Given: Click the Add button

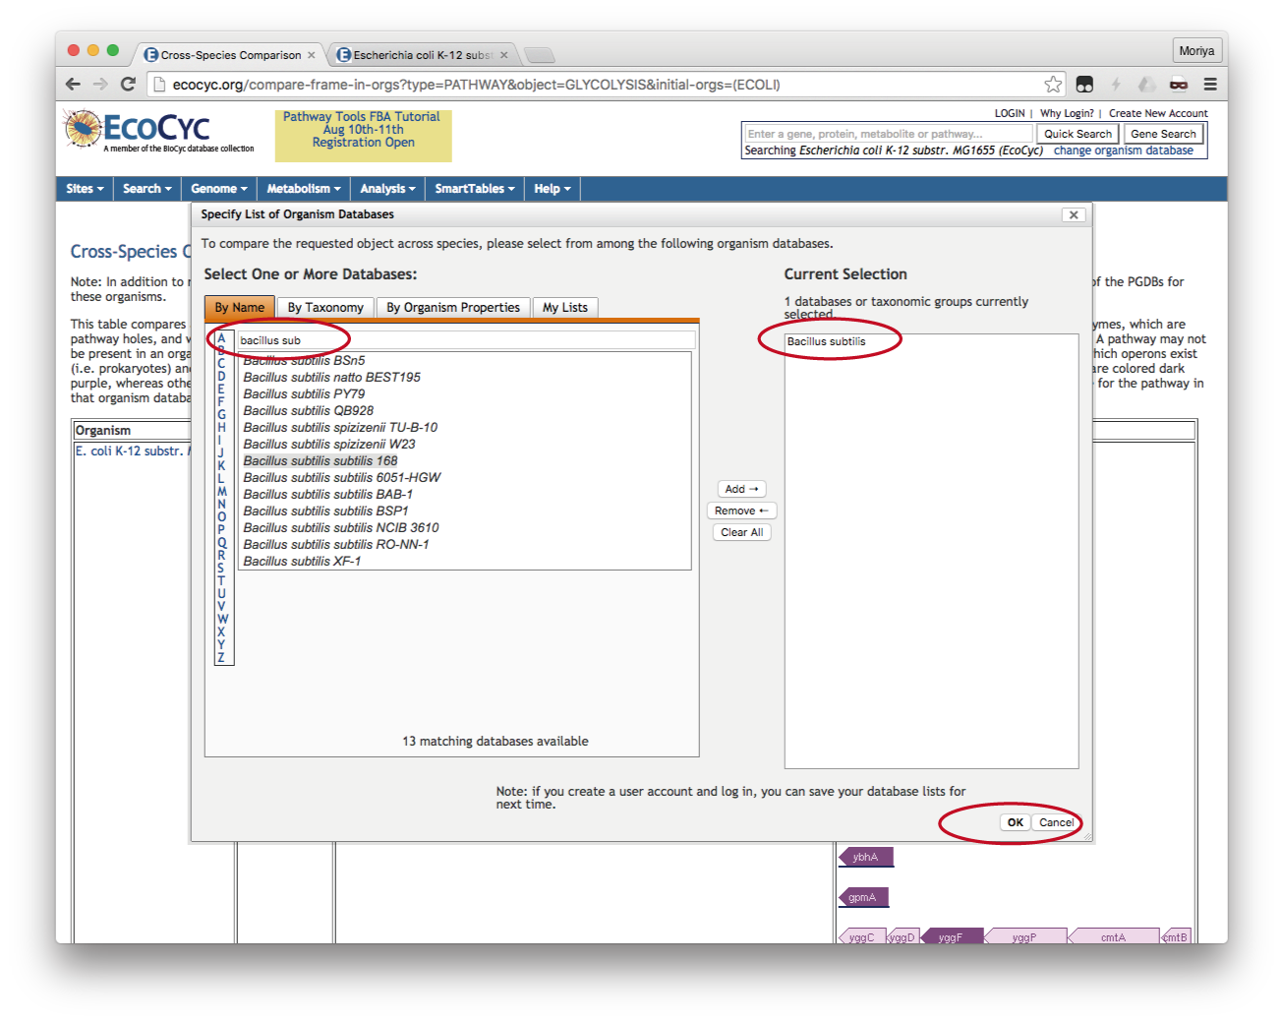Looking at the screenshot, I should click(741, 489).
